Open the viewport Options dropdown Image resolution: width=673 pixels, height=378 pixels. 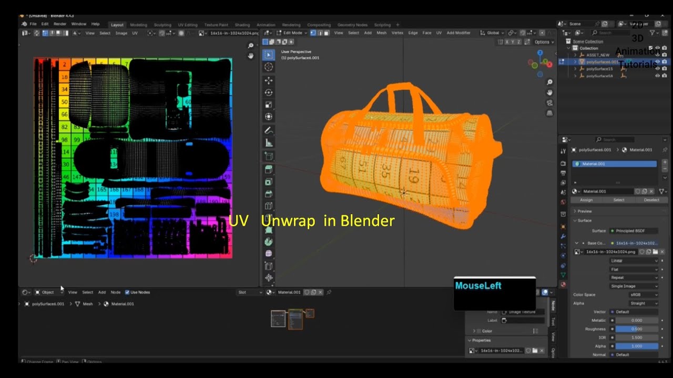[x=544, y=42]
